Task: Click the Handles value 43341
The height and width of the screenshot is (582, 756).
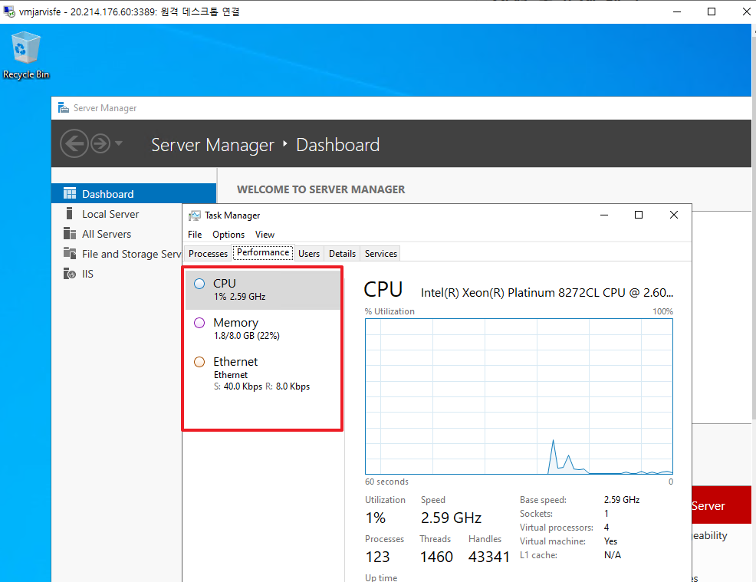Action: pos(489,557)
